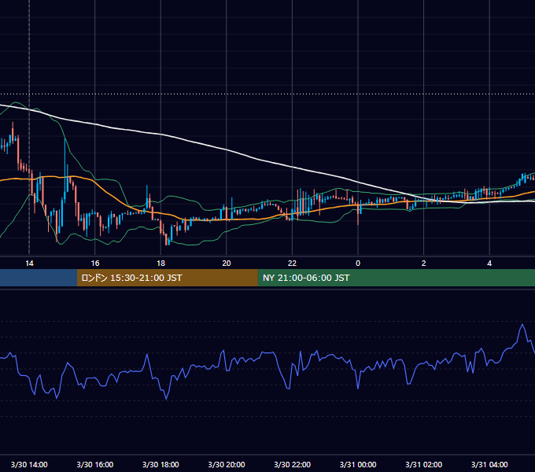
Task: Click the tall blue candle spike after 14:00
Action: [x=65, y=171]
